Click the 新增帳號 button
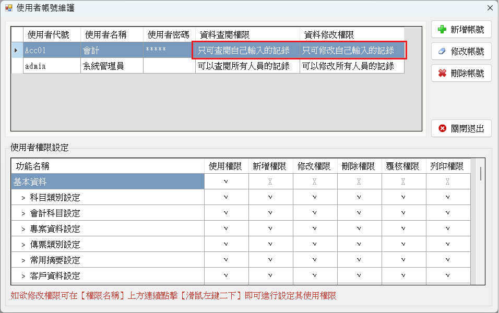Image resolution: width=499 pixels, height=313 pixels. coord(461,29)
